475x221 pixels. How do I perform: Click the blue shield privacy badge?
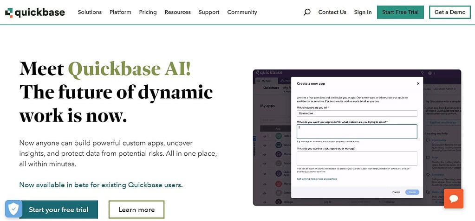13,208
